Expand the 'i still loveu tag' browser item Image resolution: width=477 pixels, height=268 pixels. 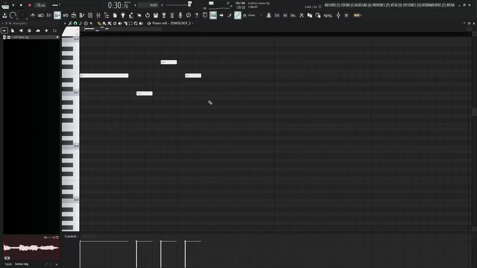(x=4, y=37)
